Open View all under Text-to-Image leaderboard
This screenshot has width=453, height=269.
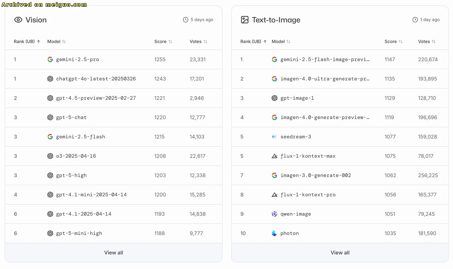pos(340,253)
